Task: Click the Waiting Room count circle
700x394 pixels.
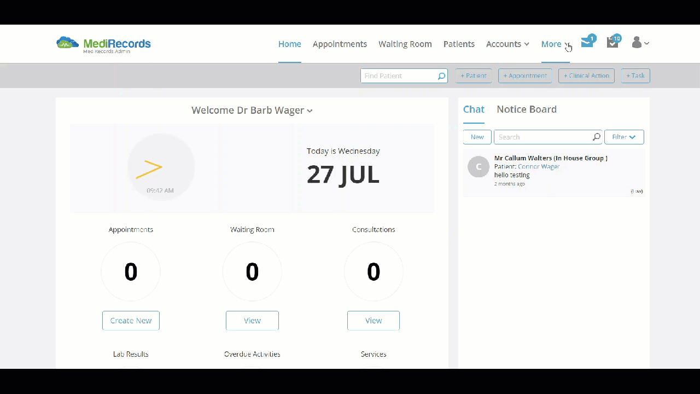Action: click(x=252, y=272)
